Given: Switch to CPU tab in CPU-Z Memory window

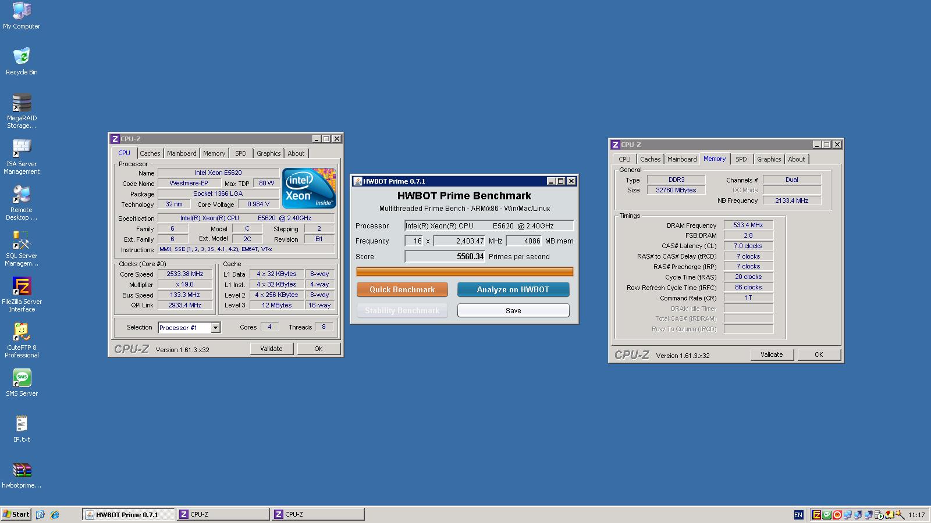Looking at the screenshot, I should point(624,159).
